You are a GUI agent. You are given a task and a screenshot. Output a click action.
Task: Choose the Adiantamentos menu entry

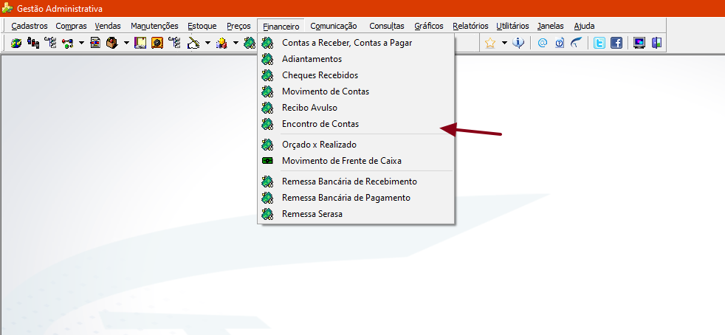[x=356, y=59]
